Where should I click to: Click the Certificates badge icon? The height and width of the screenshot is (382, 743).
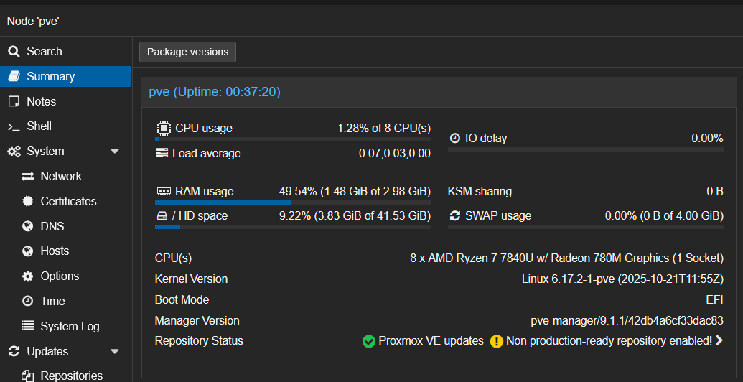pyautogui.click(x=28, y=202)
